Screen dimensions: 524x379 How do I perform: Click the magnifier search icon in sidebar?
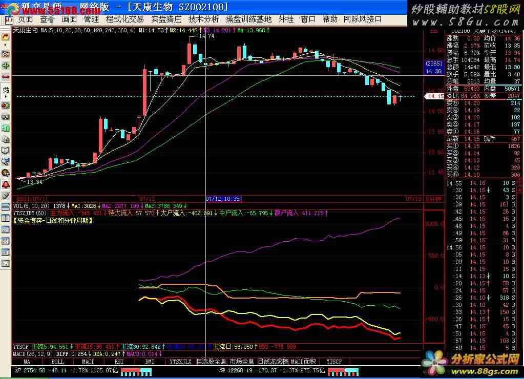pos(6,162)
